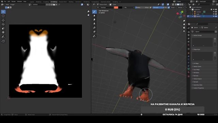Toggle visibility of Collection in outliner
218x123 pixels.
(214, 10)
